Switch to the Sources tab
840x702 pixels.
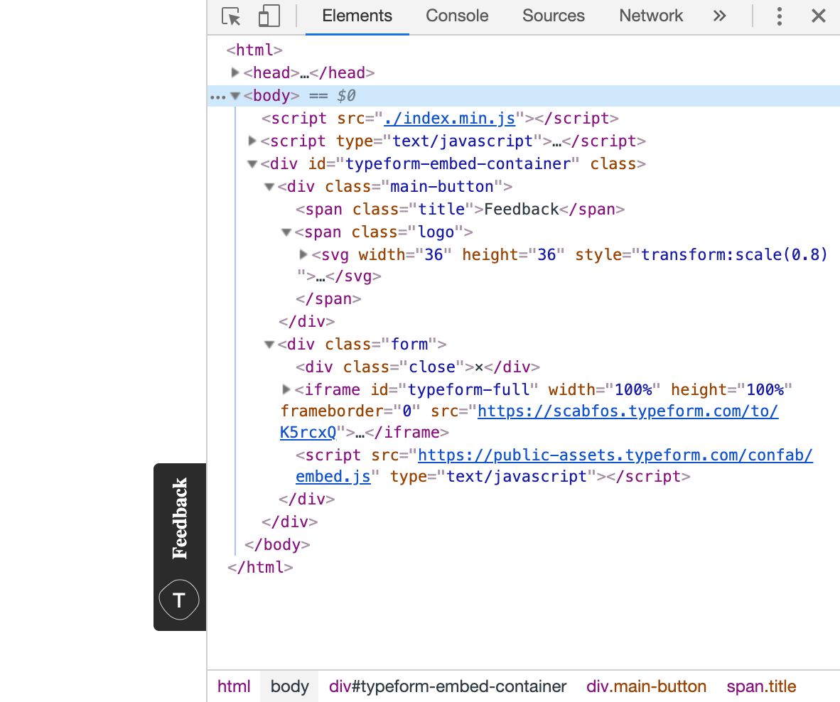554,16
